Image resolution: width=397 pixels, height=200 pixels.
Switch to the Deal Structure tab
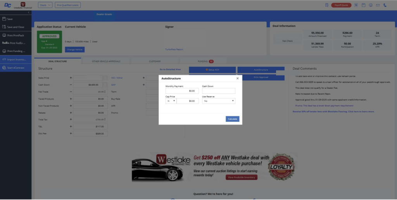pyautogui.click(x=57, y=61)
